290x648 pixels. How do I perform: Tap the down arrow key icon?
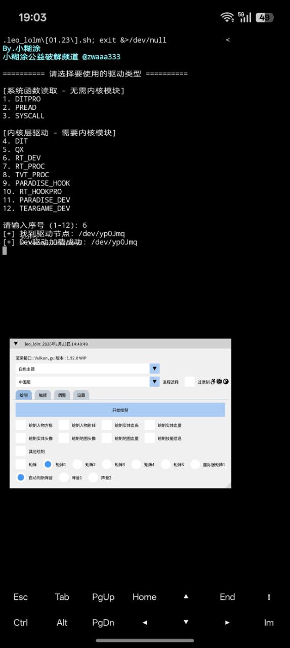click(186, 623)
